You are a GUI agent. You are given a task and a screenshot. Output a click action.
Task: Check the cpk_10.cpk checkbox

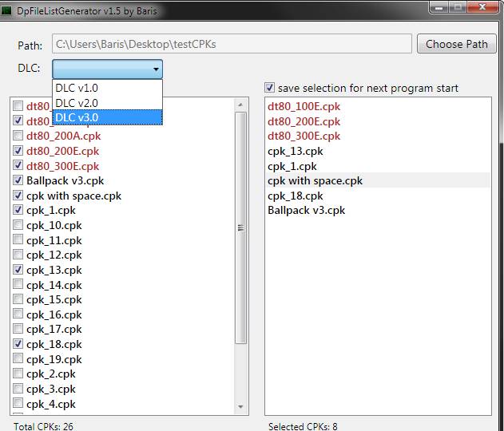(x=18, y=225)
